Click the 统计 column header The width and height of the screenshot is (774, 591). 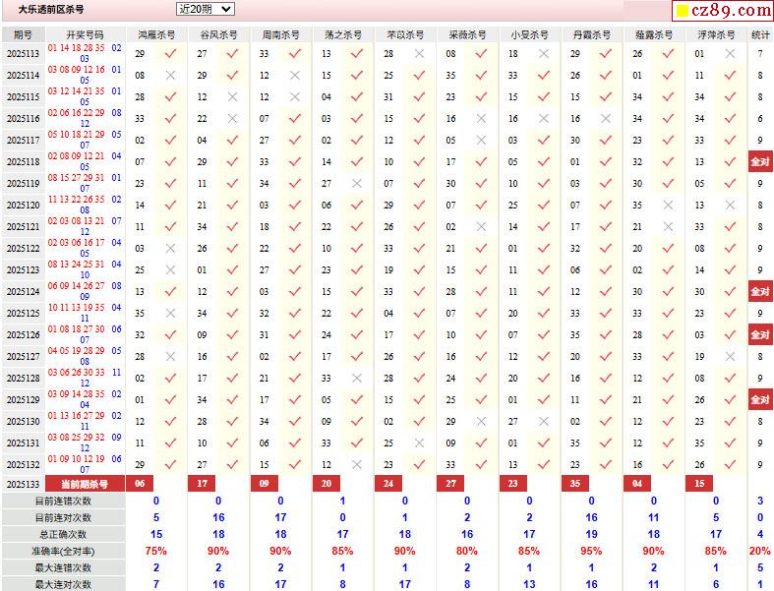[x=760, y=34]
